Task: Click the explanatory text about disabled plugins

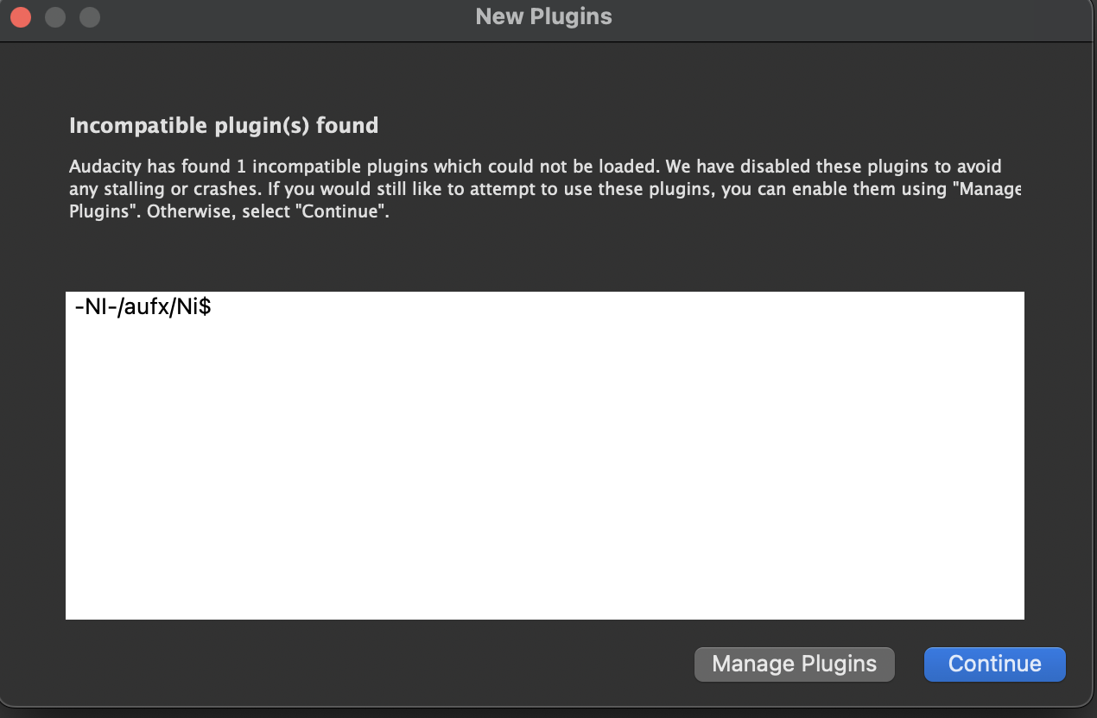Action: click(x=518, y=188)
